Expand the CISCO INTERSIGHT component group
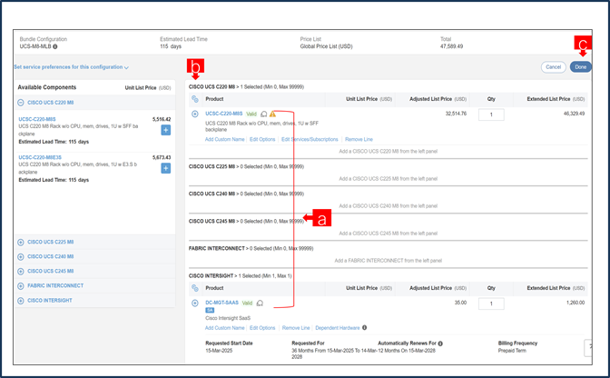This screenshot has width=610, height=378. pyautogui.click(x=21, y=301)
